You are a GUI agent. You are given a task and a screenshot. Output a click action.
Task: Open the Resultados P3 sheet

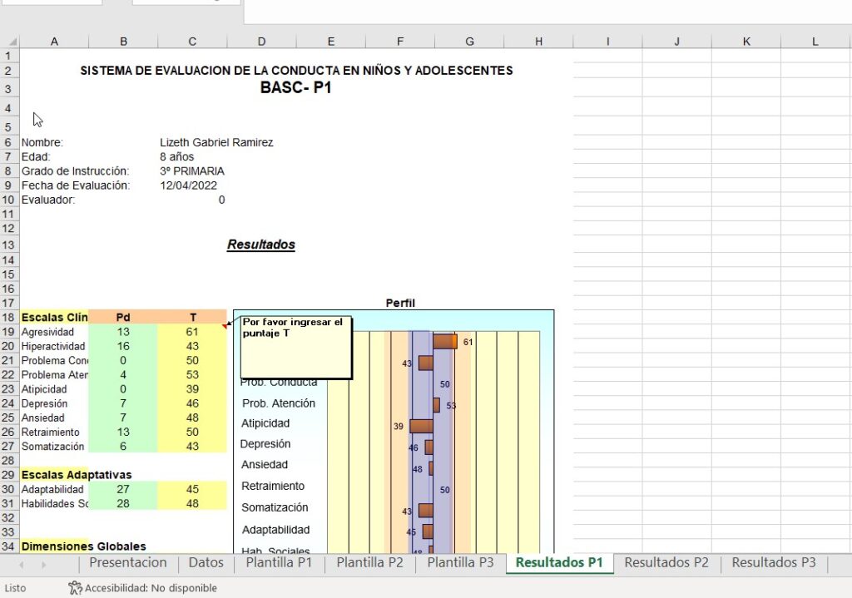point(773,562)
